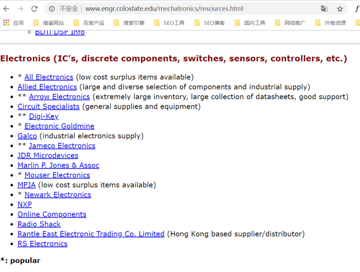
Task: Open the Electronic Goldmine link
Action: [59, 126]
